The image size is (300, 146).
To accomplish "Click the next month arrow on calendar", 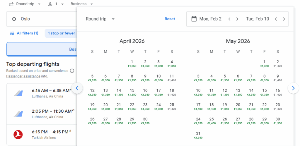I will (x=293, y=88).
